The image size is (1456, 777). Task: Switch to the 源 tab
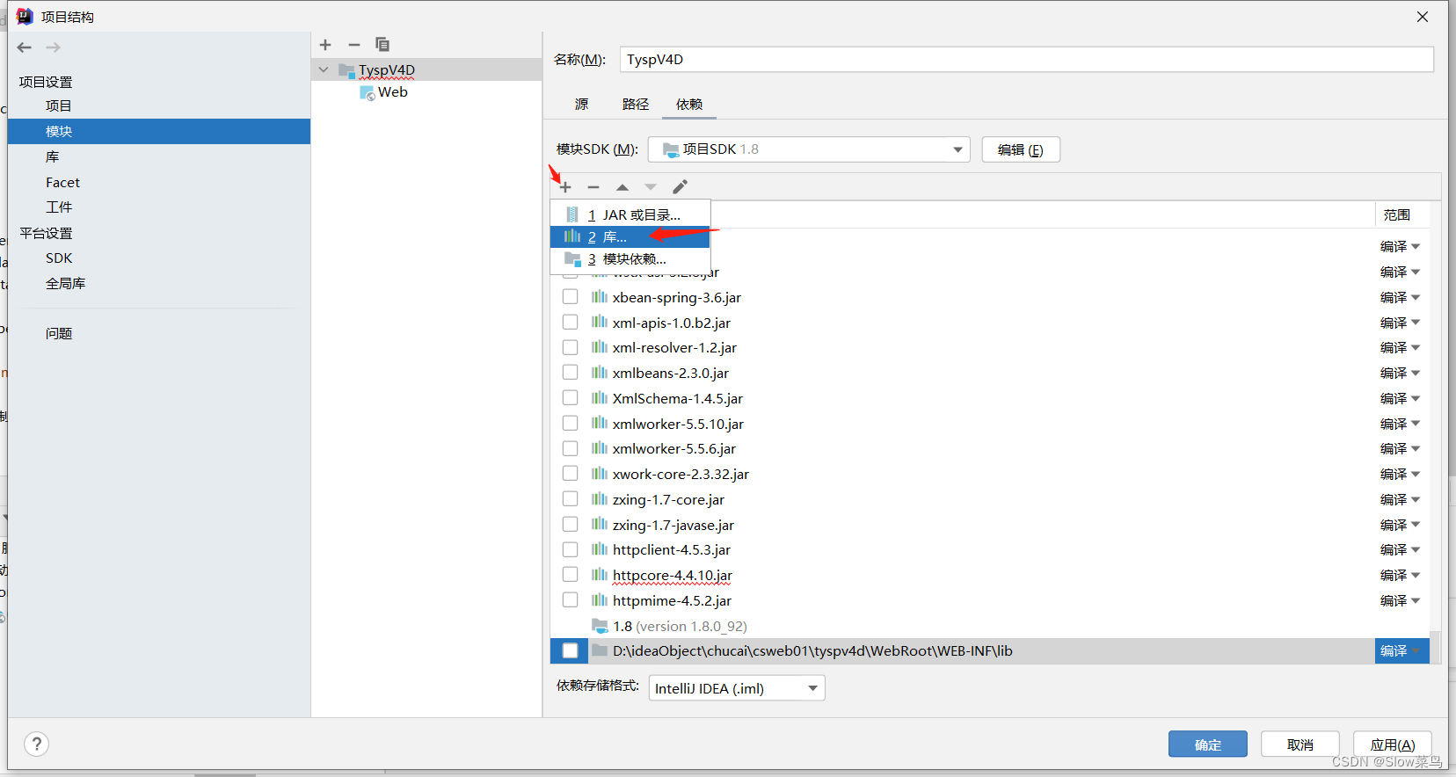tap(581, 105)
